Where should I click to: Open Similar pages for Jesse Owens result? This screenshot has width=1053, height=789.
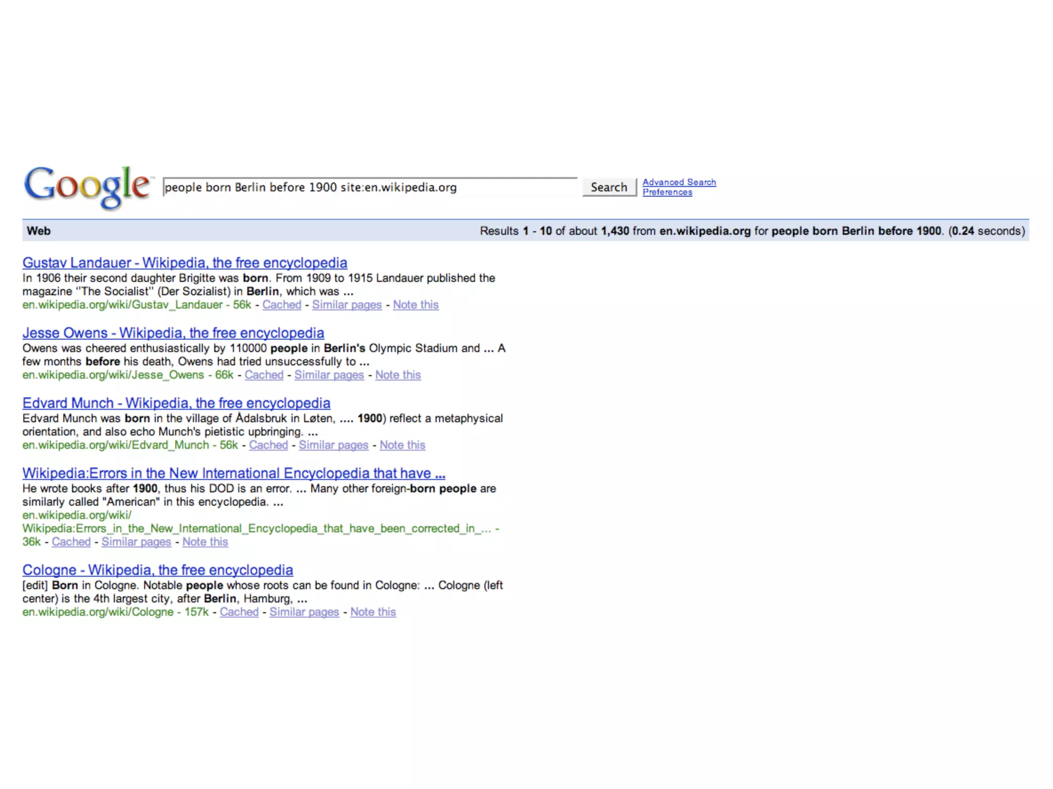(329, 375)
